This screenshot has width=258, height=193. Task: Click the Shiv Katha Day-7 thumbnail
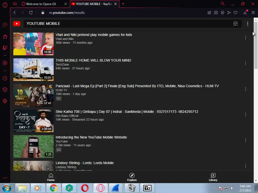pos(34,121)
